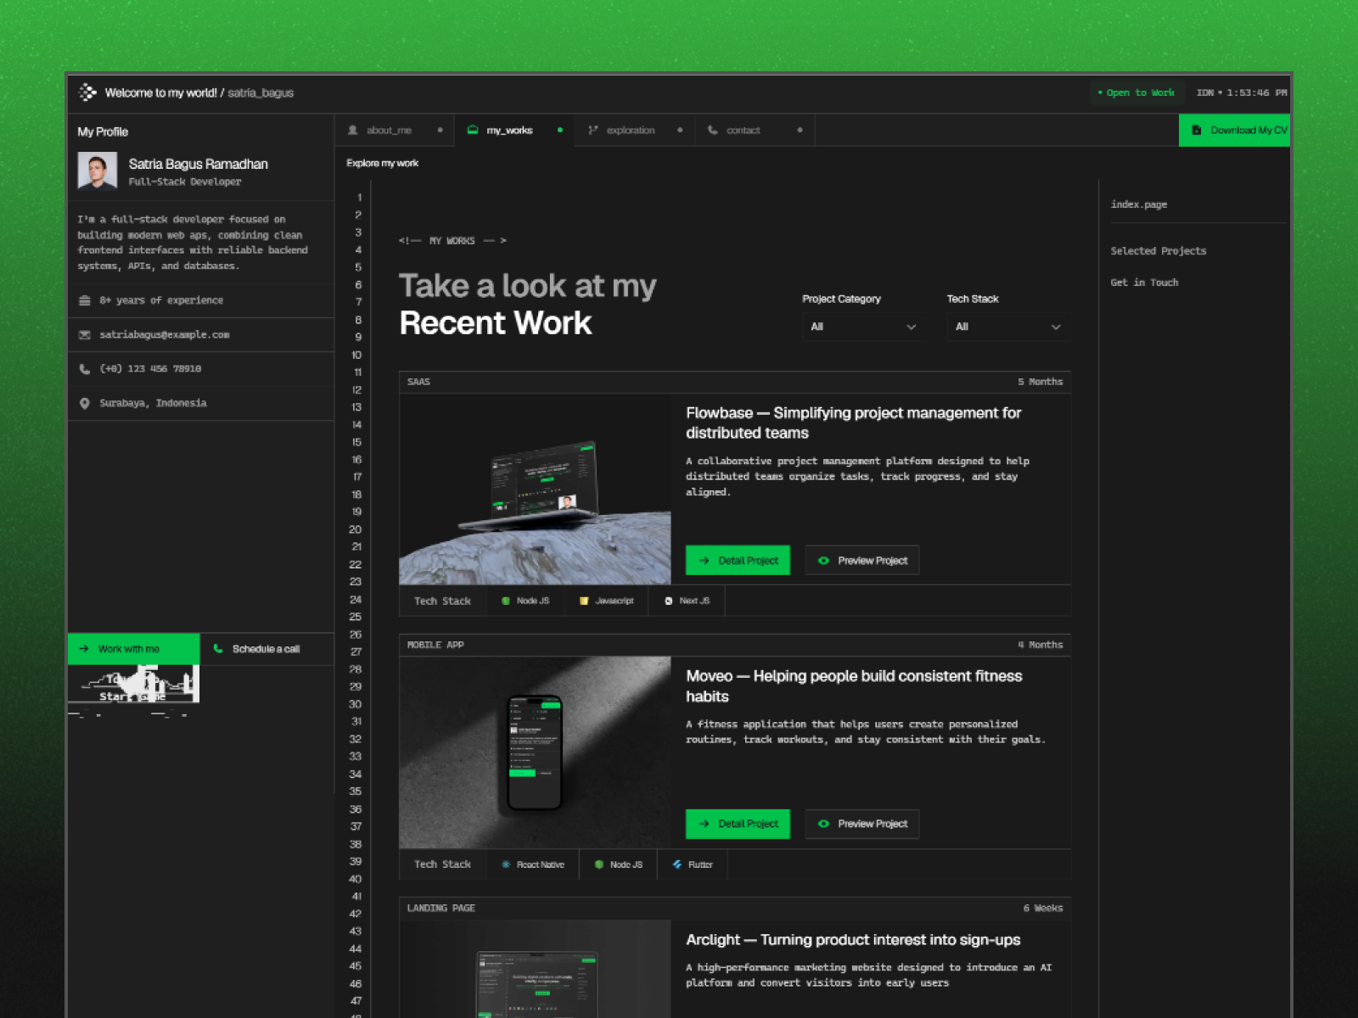1358x1018 pixels.
Task: Click the MOBILE APP category label
Action: point(435,645)
